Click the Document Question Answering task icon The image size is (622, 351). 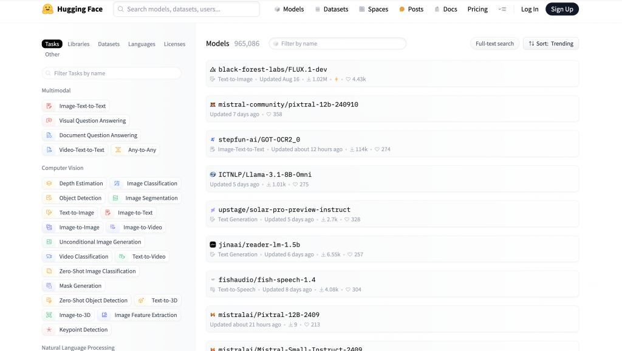(49, 135)
